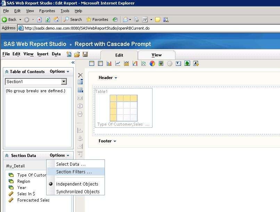
Task: Click the browser History icon
Action: click(x=115, y=19)
